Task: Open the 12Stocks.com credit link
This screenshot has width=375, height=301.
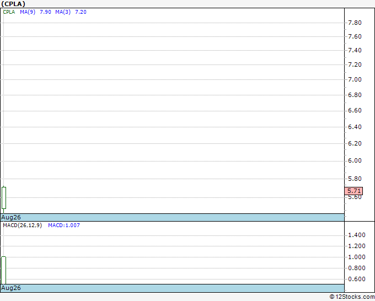Action: point(352,297)
